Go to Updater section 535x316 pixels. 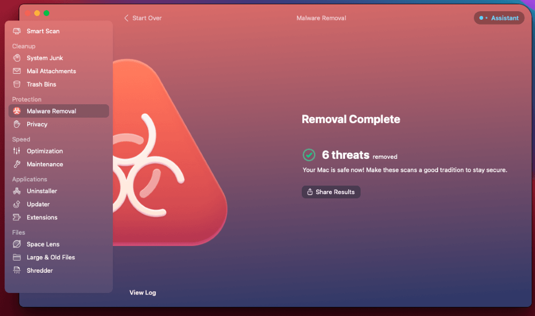tap(59, 204)
